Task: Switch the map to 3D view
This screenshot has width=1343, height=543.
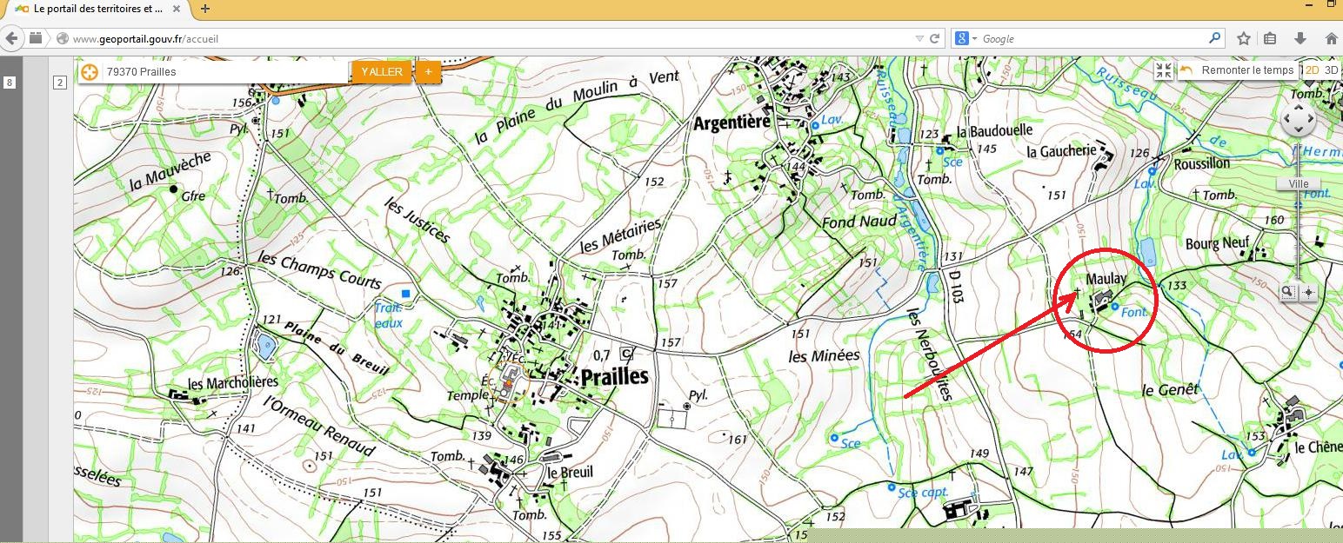Action: (x=1332, y=70)
